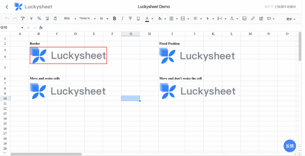This screenshot has width=305, height=156.
Task: Apply the text color A icon
Action: click(147, 19)
